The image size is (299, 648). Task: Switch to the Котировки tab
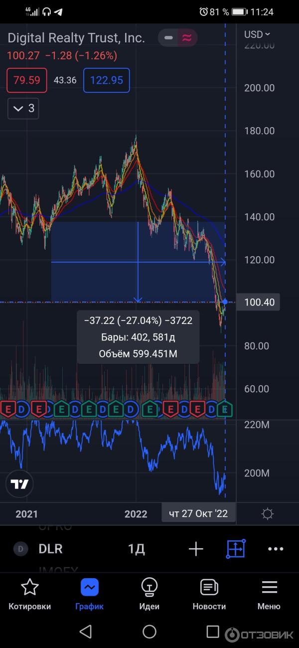30,594
